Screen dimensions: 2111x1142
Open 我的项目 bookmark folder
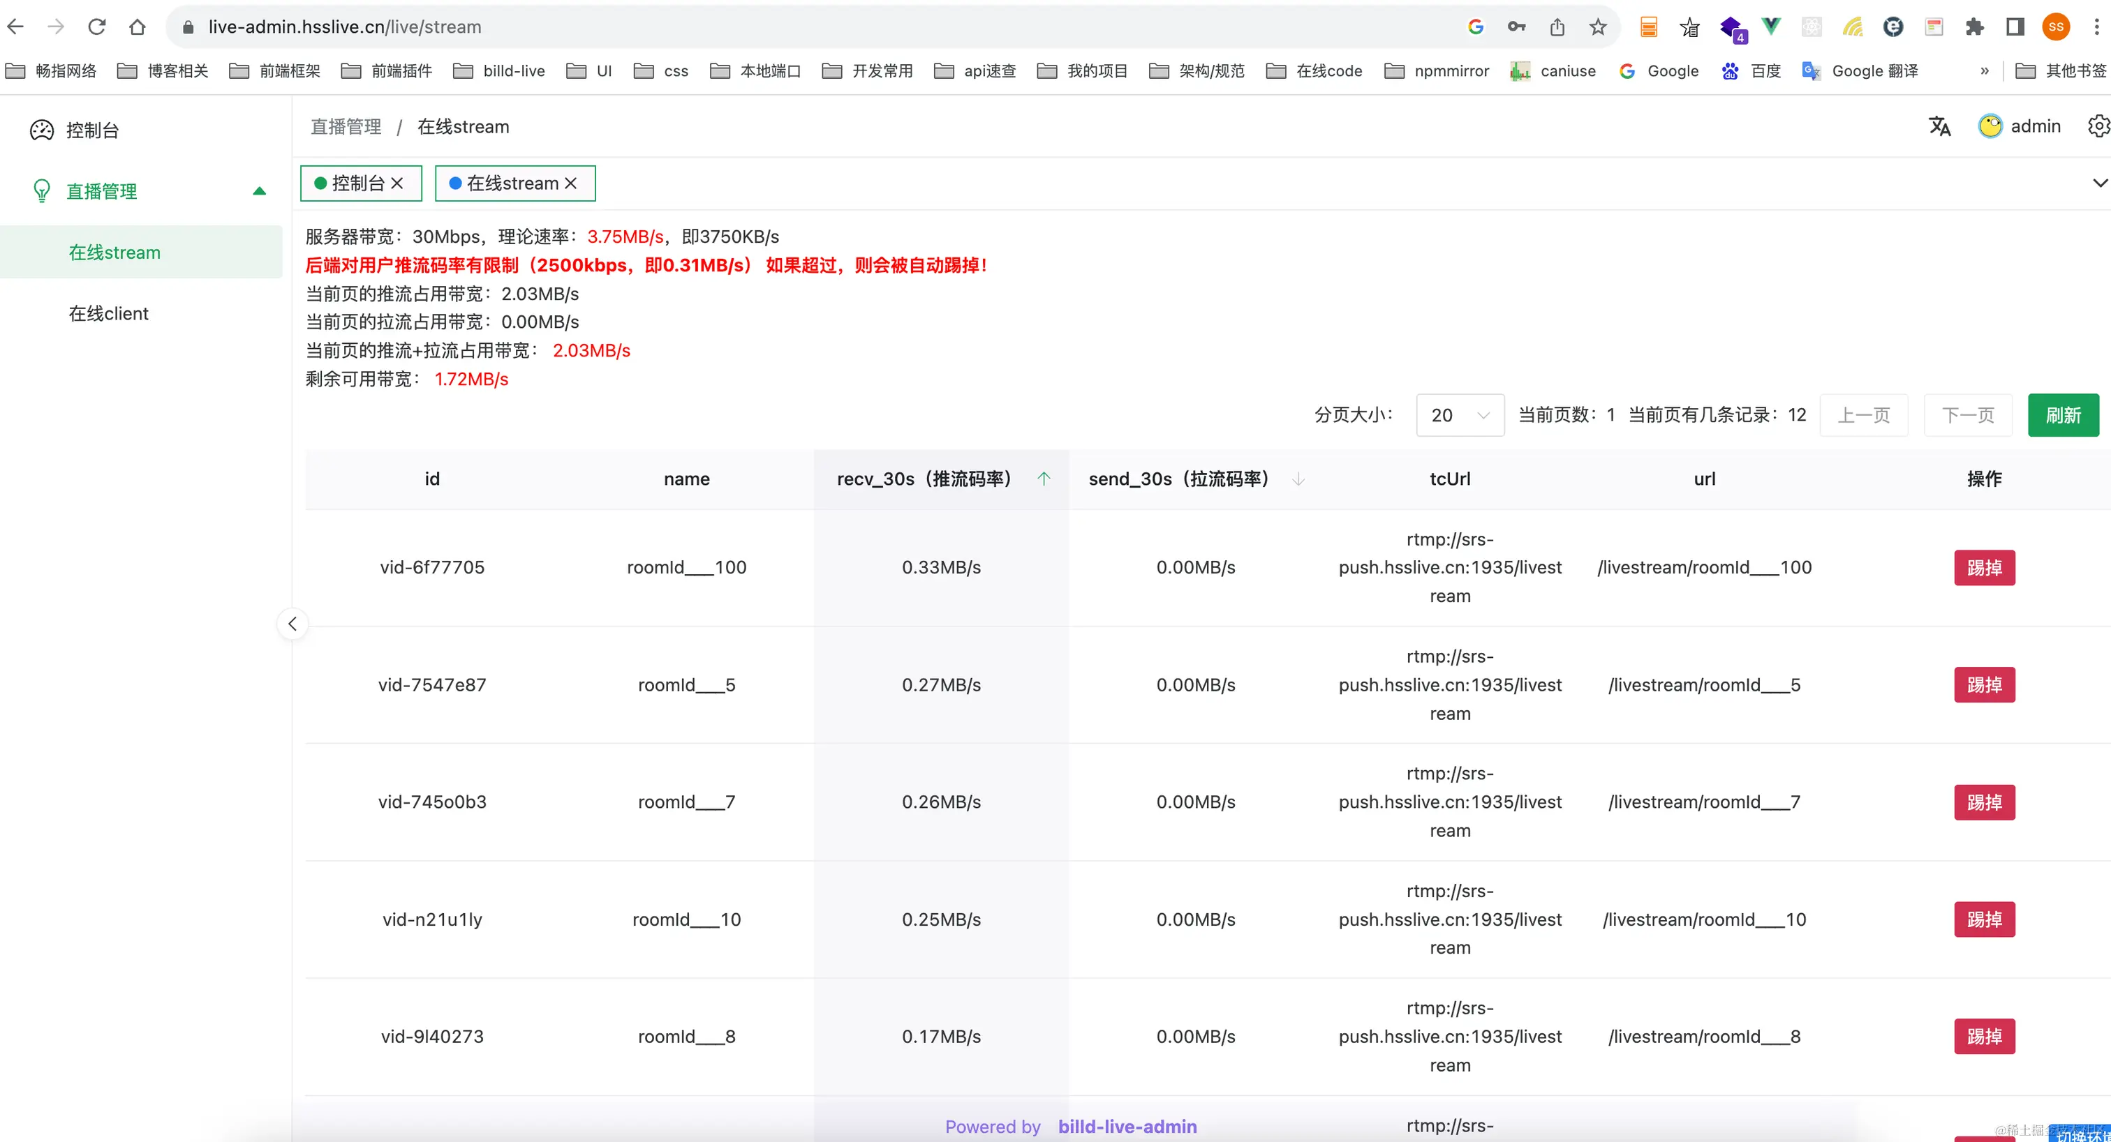(1083, 71)
